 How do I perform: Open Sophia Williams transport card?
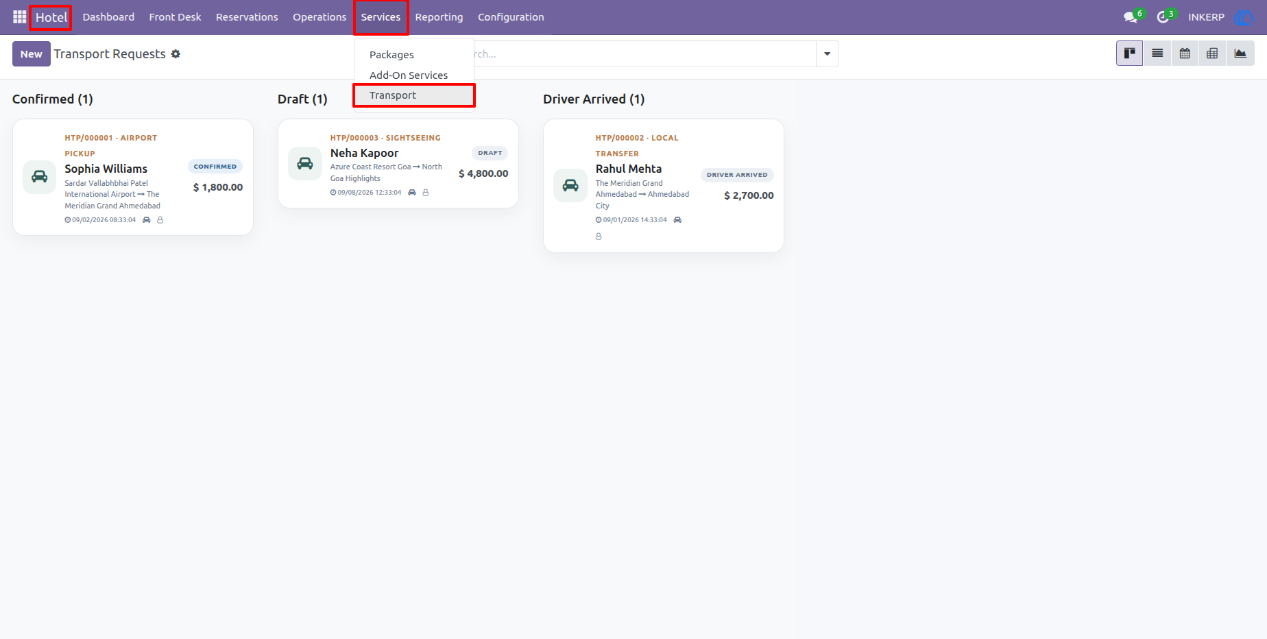point(133,178)
